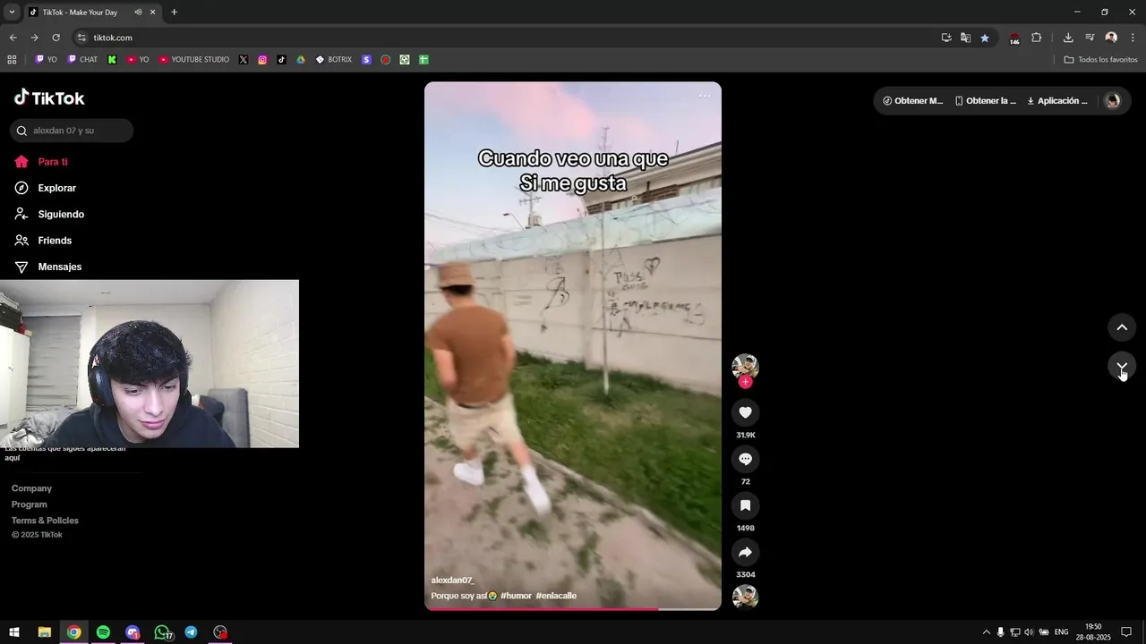The image size is (1146, 644).
Task: Click the TikTok logo
Action: [49, 97]
